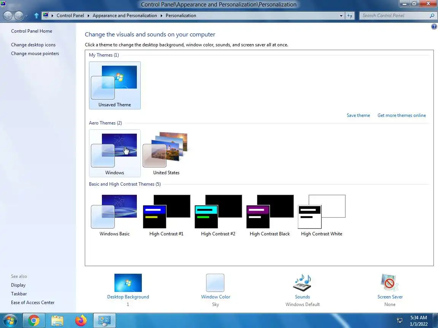Launch Firefox from the taskbar
Viewport: 438px width, 328px height.
point(81,320)
